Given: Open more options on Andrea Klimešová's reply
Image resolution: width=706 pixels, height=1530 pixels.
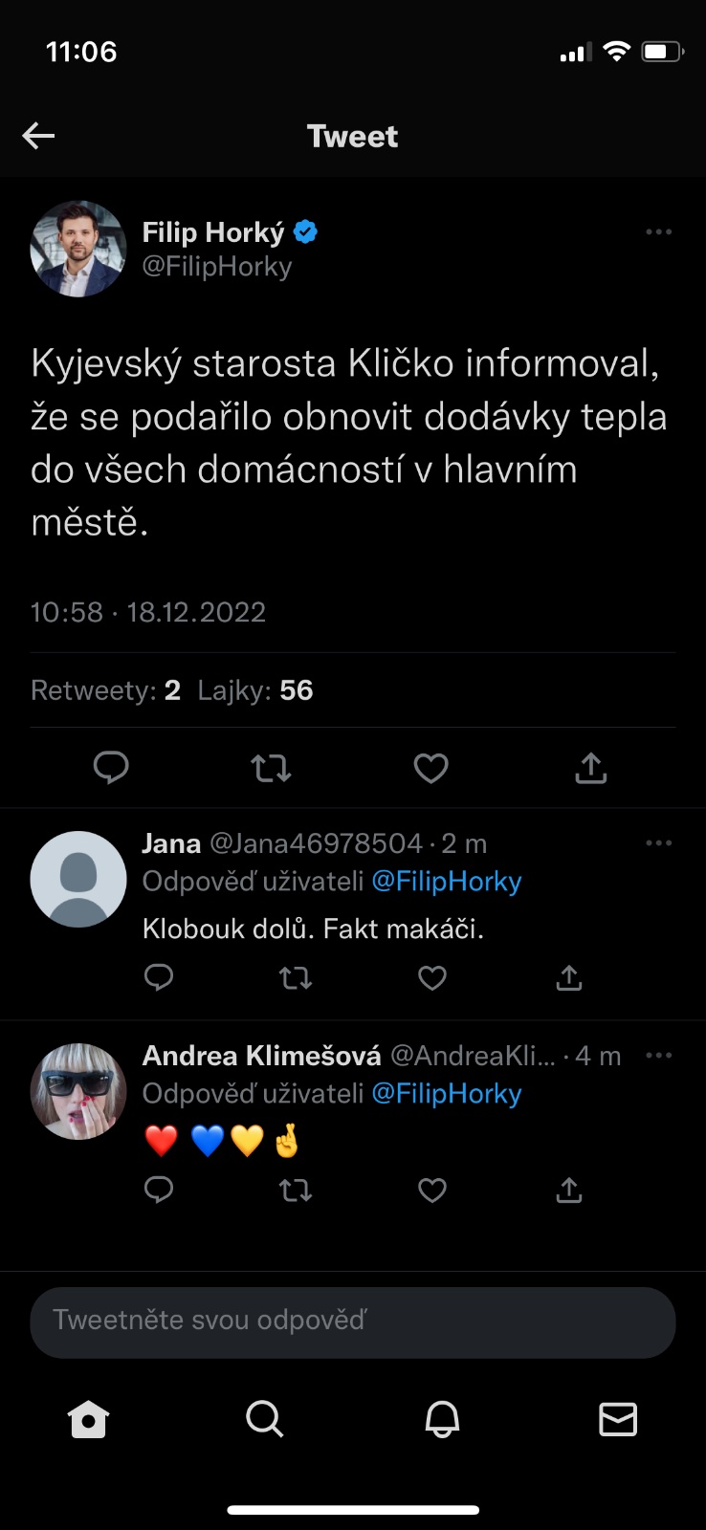Looking at the screenshot, I should (x=658, y=1056).
